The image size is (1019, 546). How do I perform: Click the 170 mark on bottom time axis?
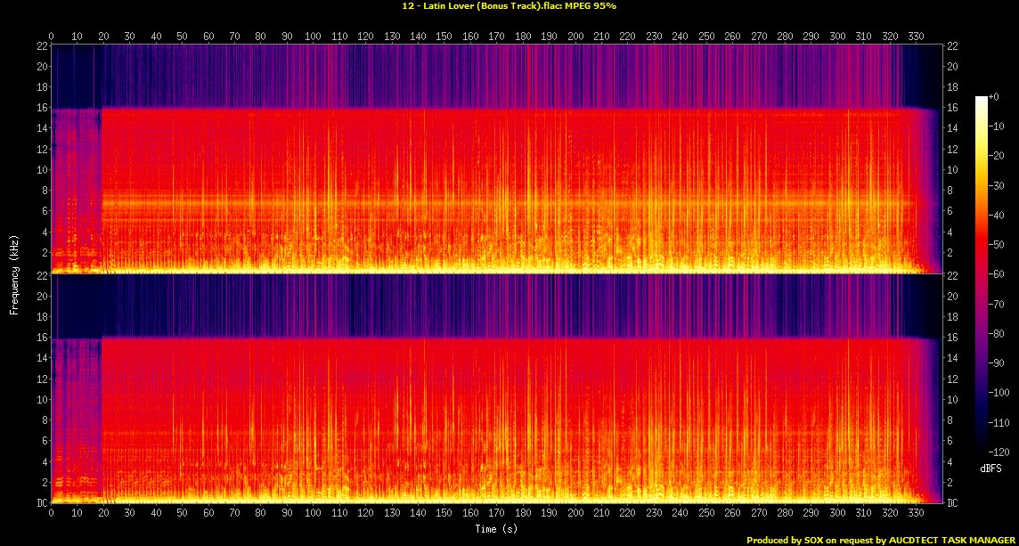coord(496,514)
